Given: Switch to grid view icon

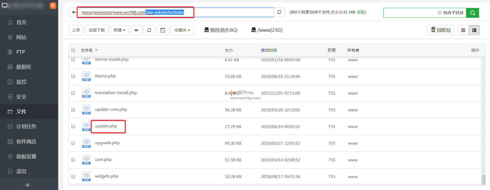Looking at the screenshot, I should coord(463,30).
